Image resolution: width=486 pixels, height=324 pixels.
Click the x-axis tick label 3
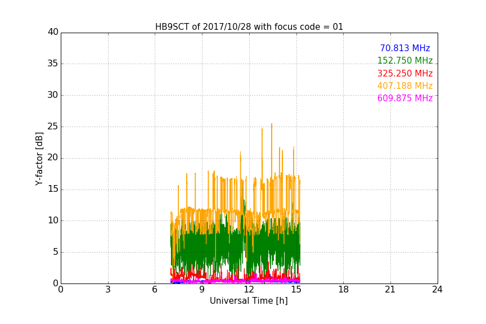(108, 290)
